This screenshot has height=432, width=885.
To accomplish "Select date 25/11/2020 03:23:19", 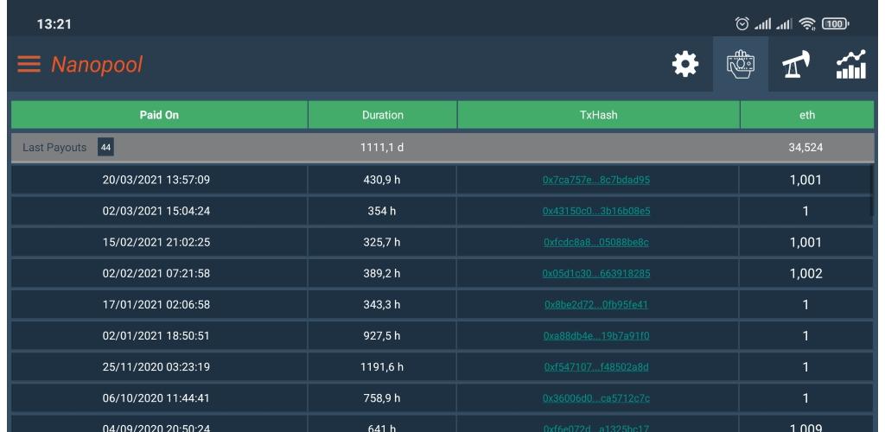I will click(x=156, y=367).
